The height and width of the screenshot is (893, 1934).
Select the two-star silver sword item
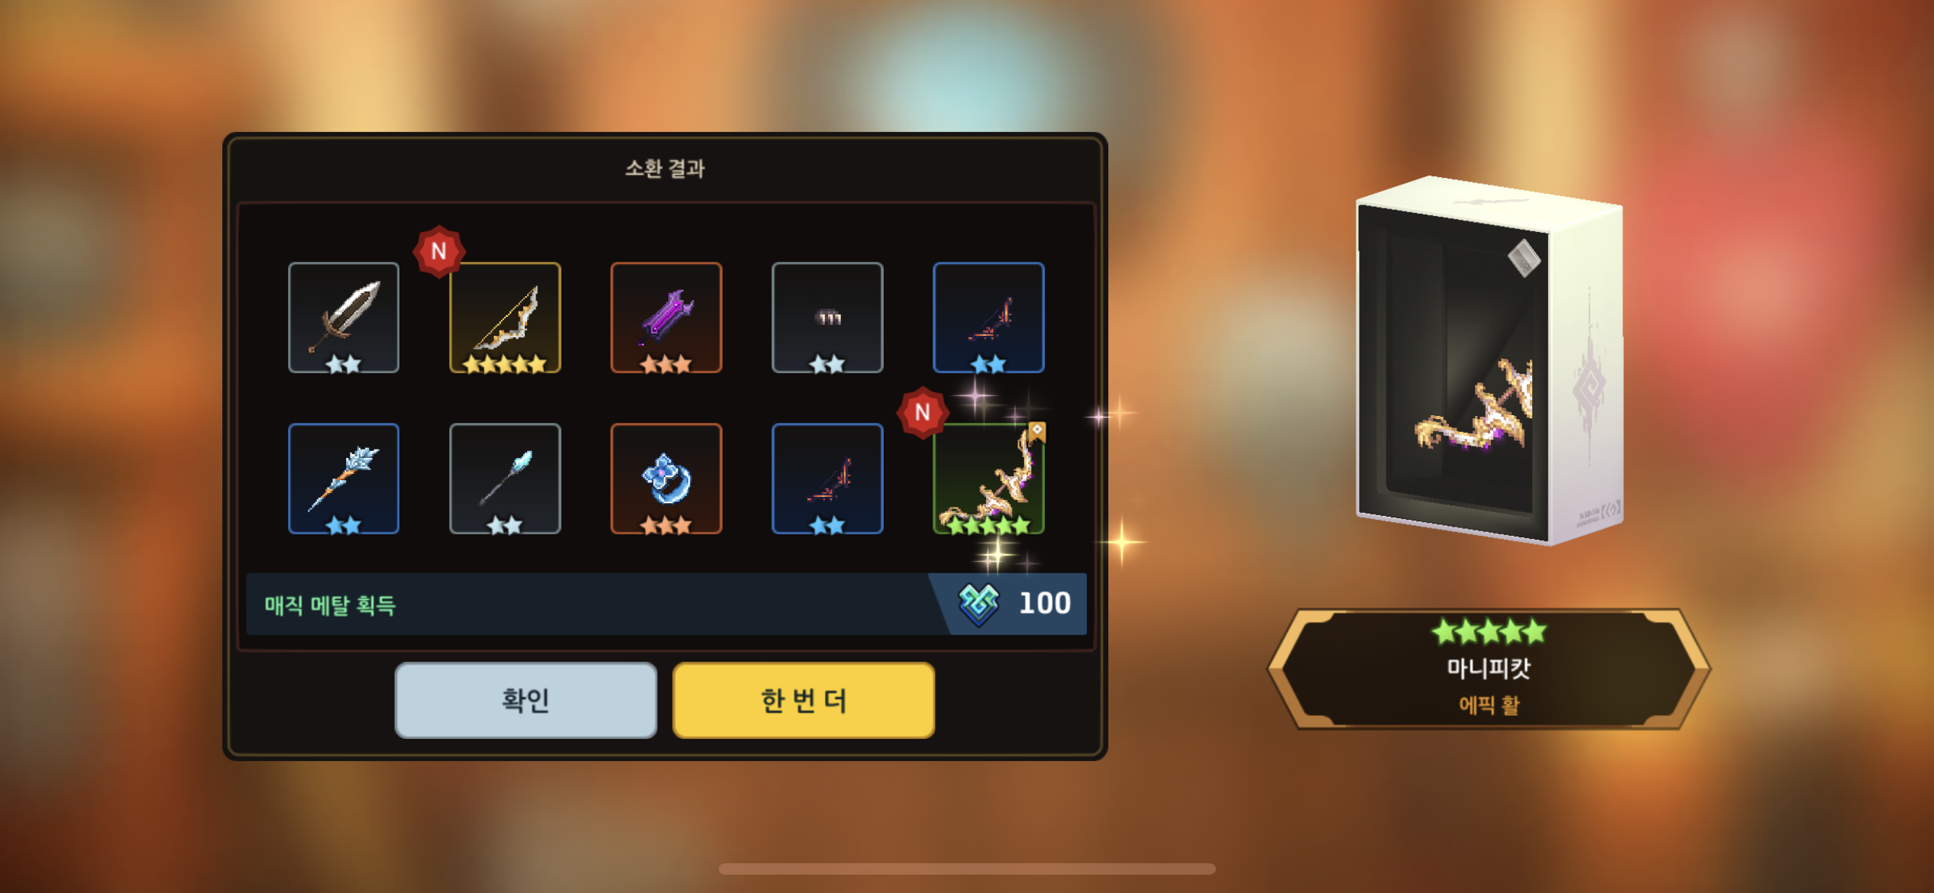click(x=344, y=318)
